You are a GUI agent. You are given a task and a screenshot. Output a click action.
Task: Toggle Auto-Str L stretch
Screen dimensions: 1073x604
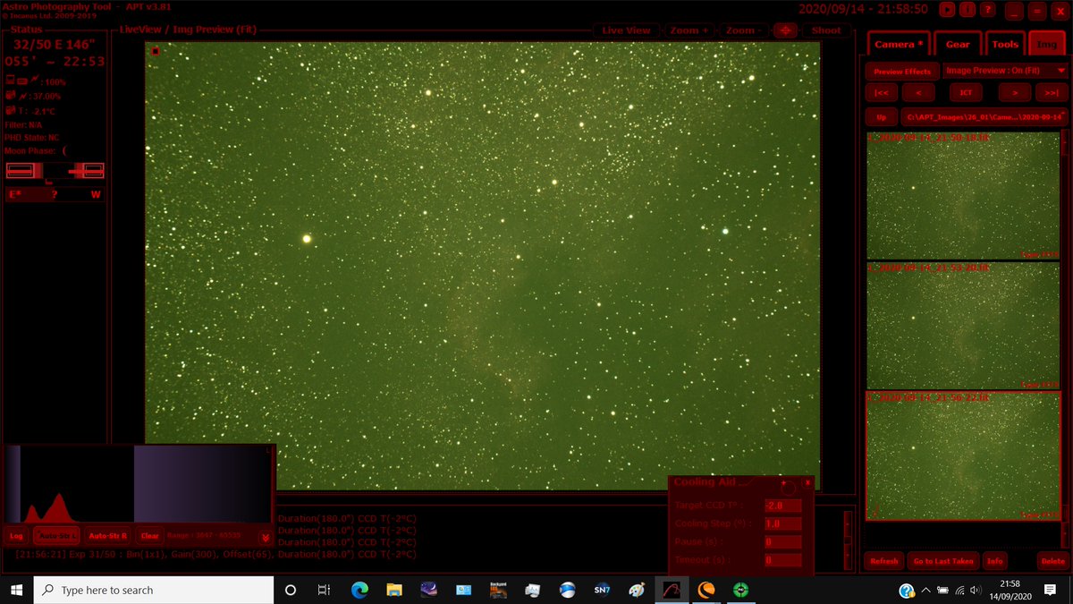pyautogui.click(x=56, y=536)
